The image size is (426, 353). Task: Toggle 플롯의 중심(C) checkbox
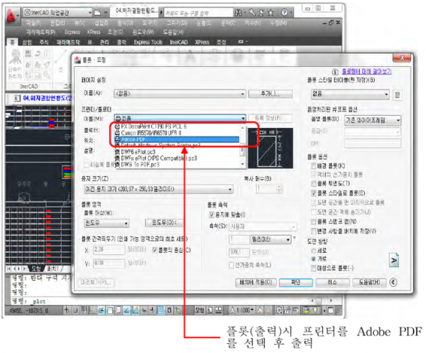[155, 250]
